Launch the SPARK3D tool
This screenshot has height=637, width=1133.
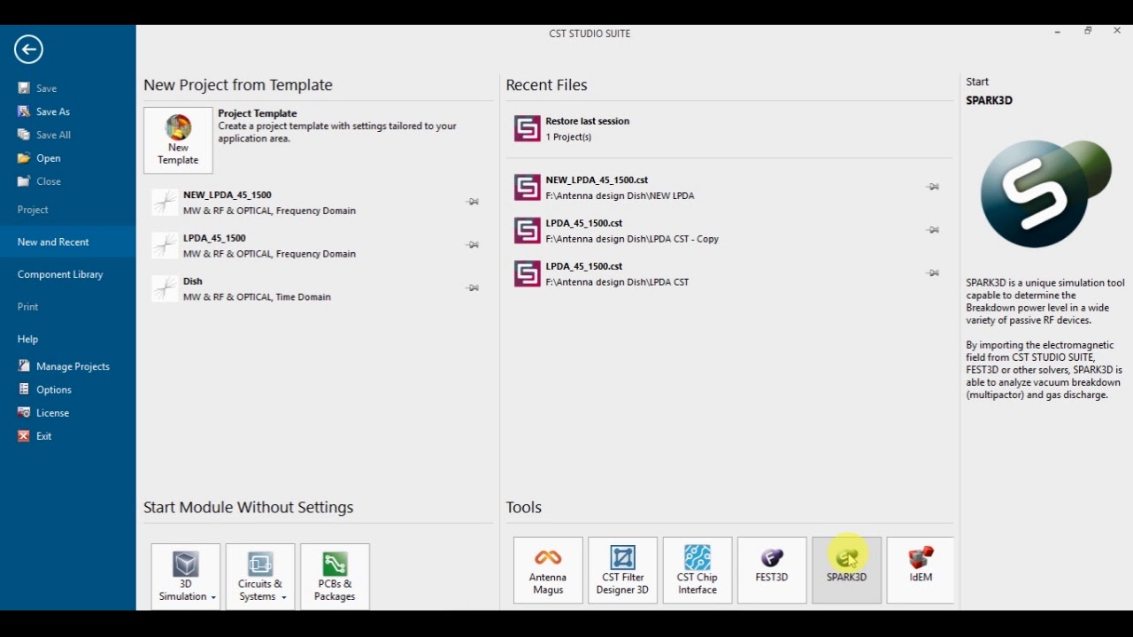tap(846, 570)
